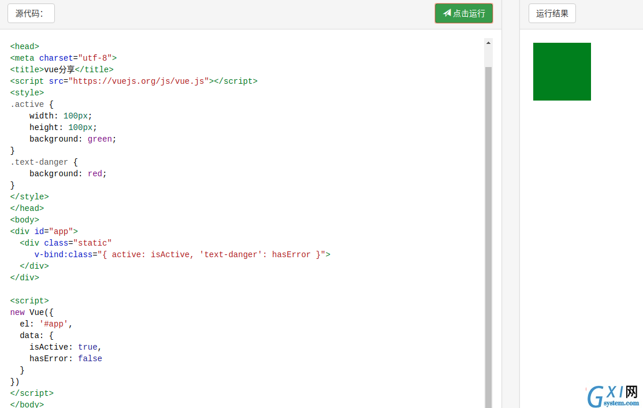643x408 pixels.
Task: Click the closing </head> tag line
Action: coord(27,208)
